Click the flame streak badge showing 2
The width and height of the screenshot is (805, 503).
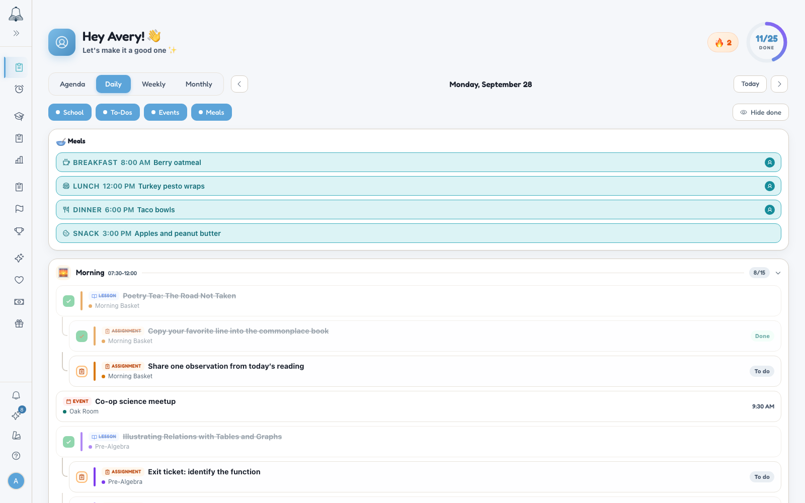tap(723, 42)
